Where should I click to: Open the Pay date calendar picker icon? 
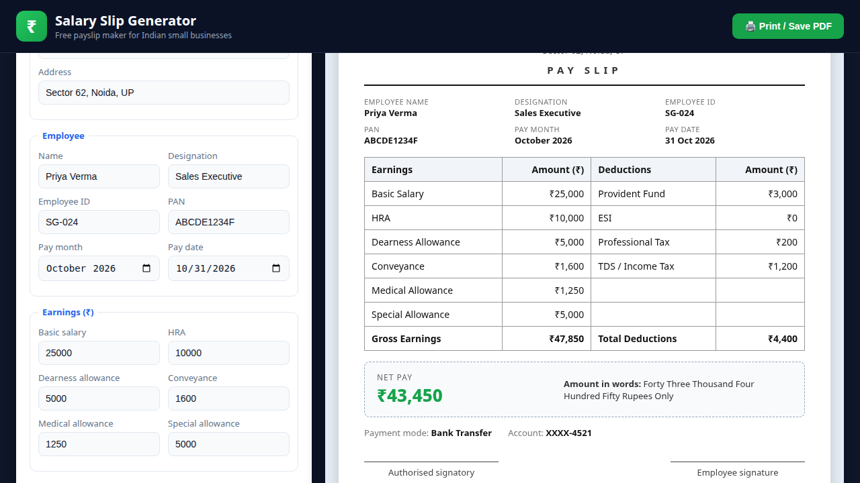pos(276,268)
